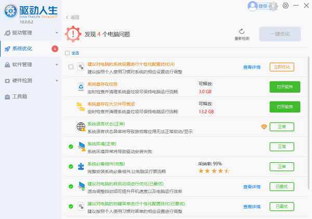
Task: Click the results list vertical scrollbar
Action: tap(308, 123)
